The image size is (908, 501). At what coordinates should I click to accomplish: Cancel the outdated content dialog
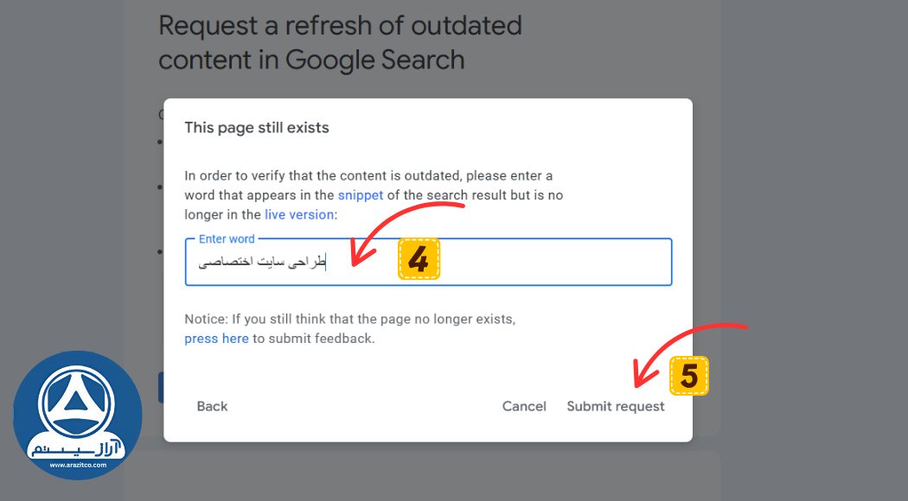524,406
